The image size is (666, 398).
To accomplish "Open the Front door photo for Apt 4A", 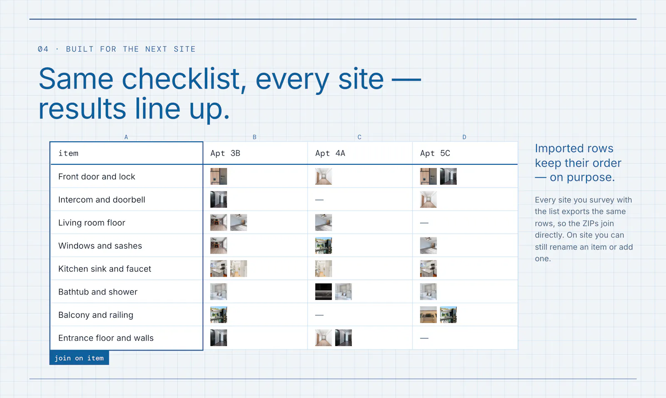I will click(323, 176).
